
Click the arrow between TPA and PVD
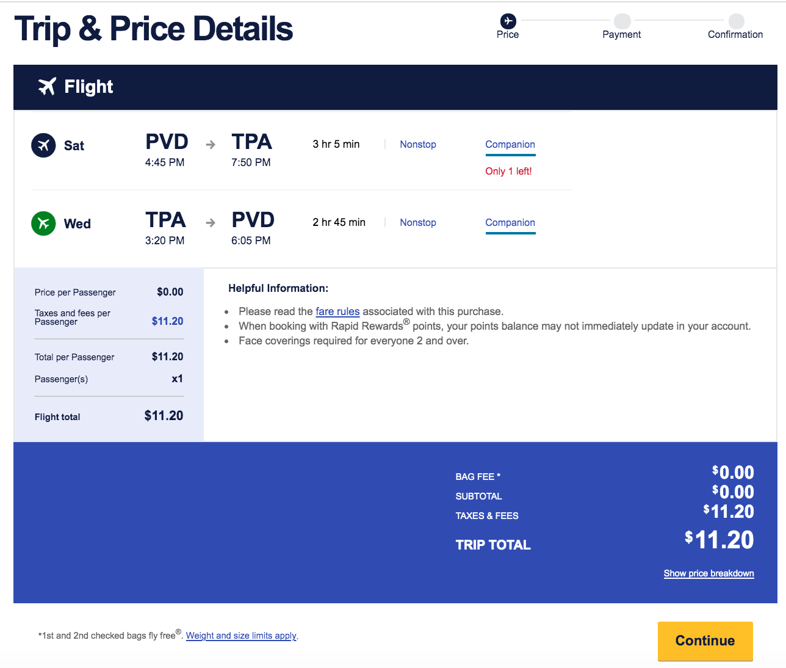(210, 223)
